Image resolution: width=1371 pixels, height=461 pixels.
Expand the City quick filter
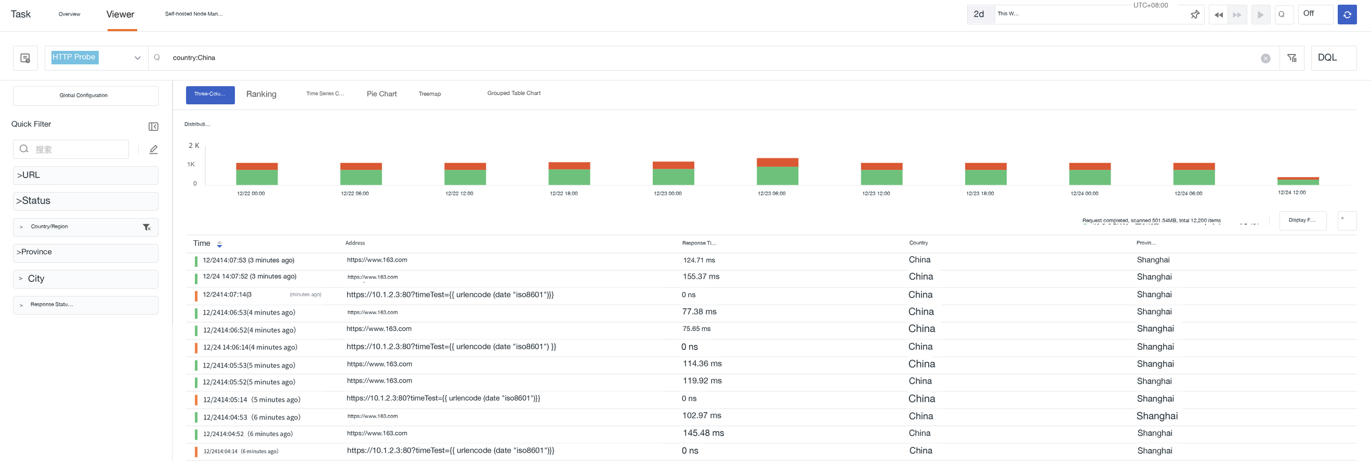click(85, 279)
